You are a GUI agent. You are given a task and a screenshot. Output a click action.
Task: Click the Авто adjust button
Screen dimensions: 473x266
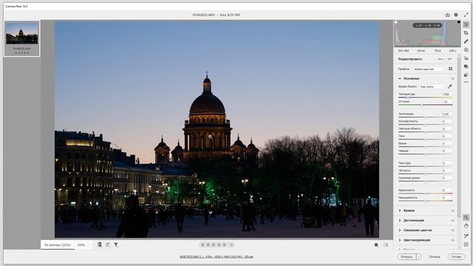[440, 59]
